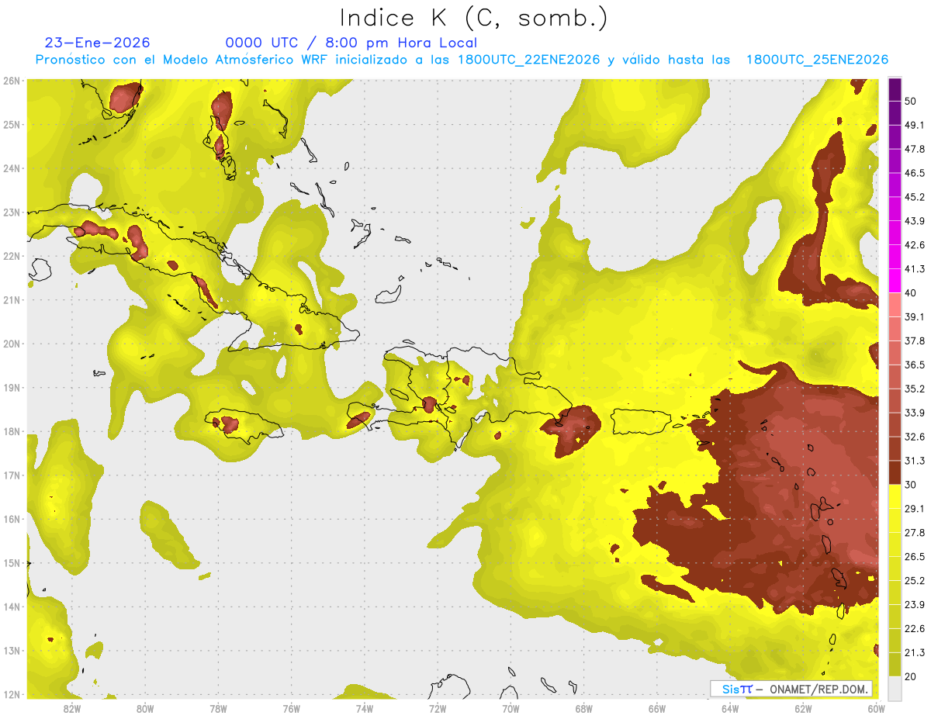Click the latitude axis label '24N'
Screen dimensions: 931x719
click(12, 168)
